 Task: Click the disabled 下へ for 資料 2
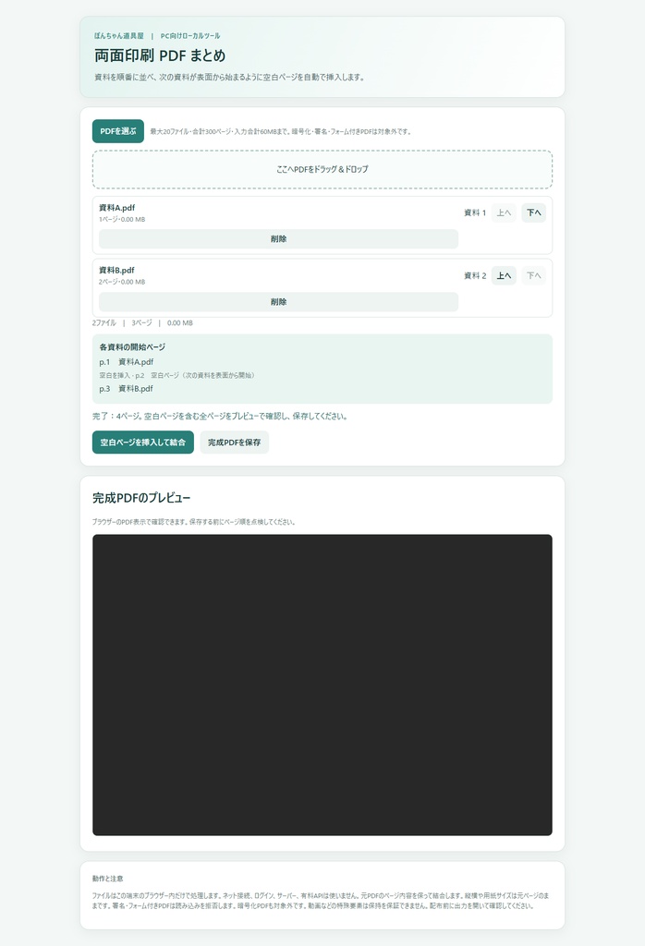coord(533,275)
